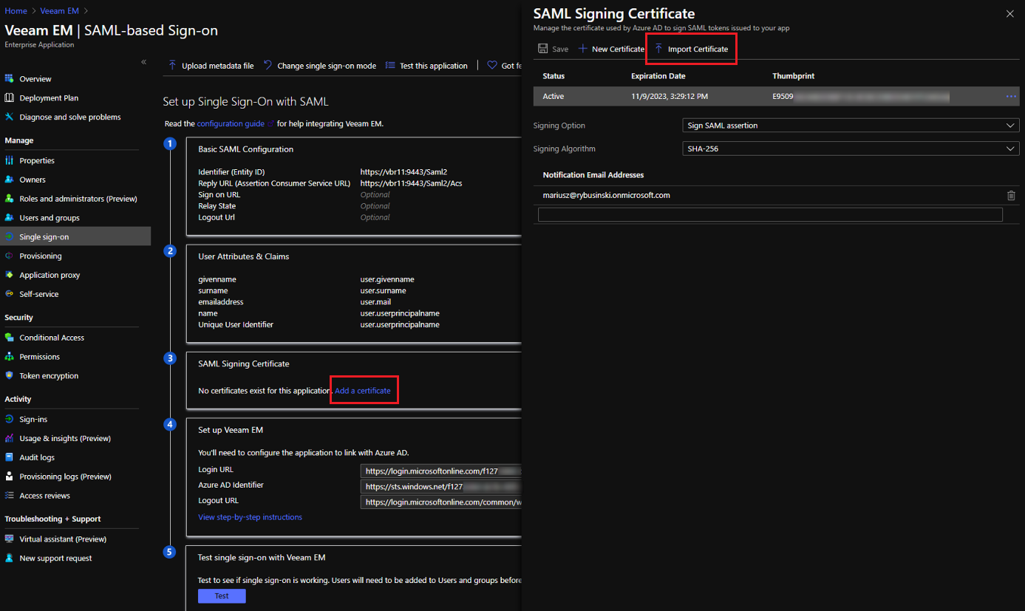Open the Veeam EM breadcrumb link
Image resolution: width=1025 pixels, height=611 pixels.
coord(60,10)
